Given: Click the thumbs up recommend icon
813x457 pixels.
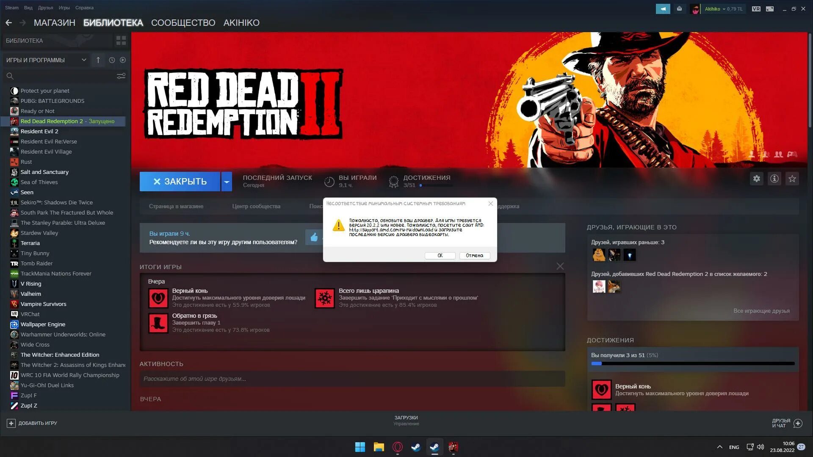Looking at the screenshot, I should point(314,237).
